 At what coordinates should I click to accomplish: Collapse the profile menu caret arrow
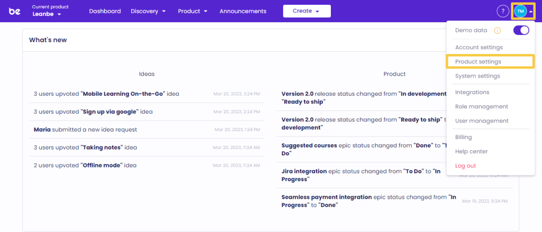click(x=531, y=11)
